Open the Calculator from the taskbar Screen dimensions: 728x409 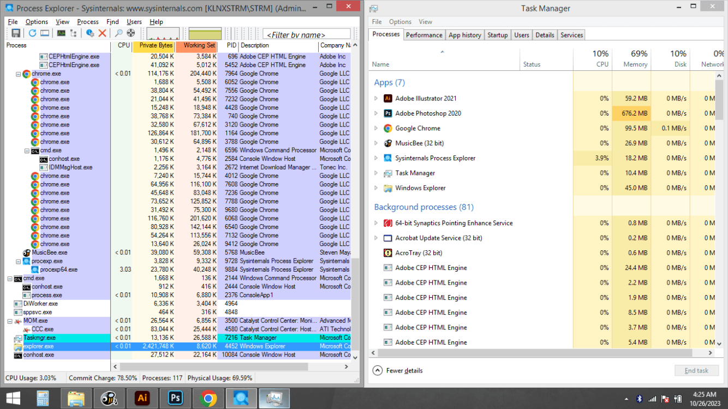coord(43,398)
